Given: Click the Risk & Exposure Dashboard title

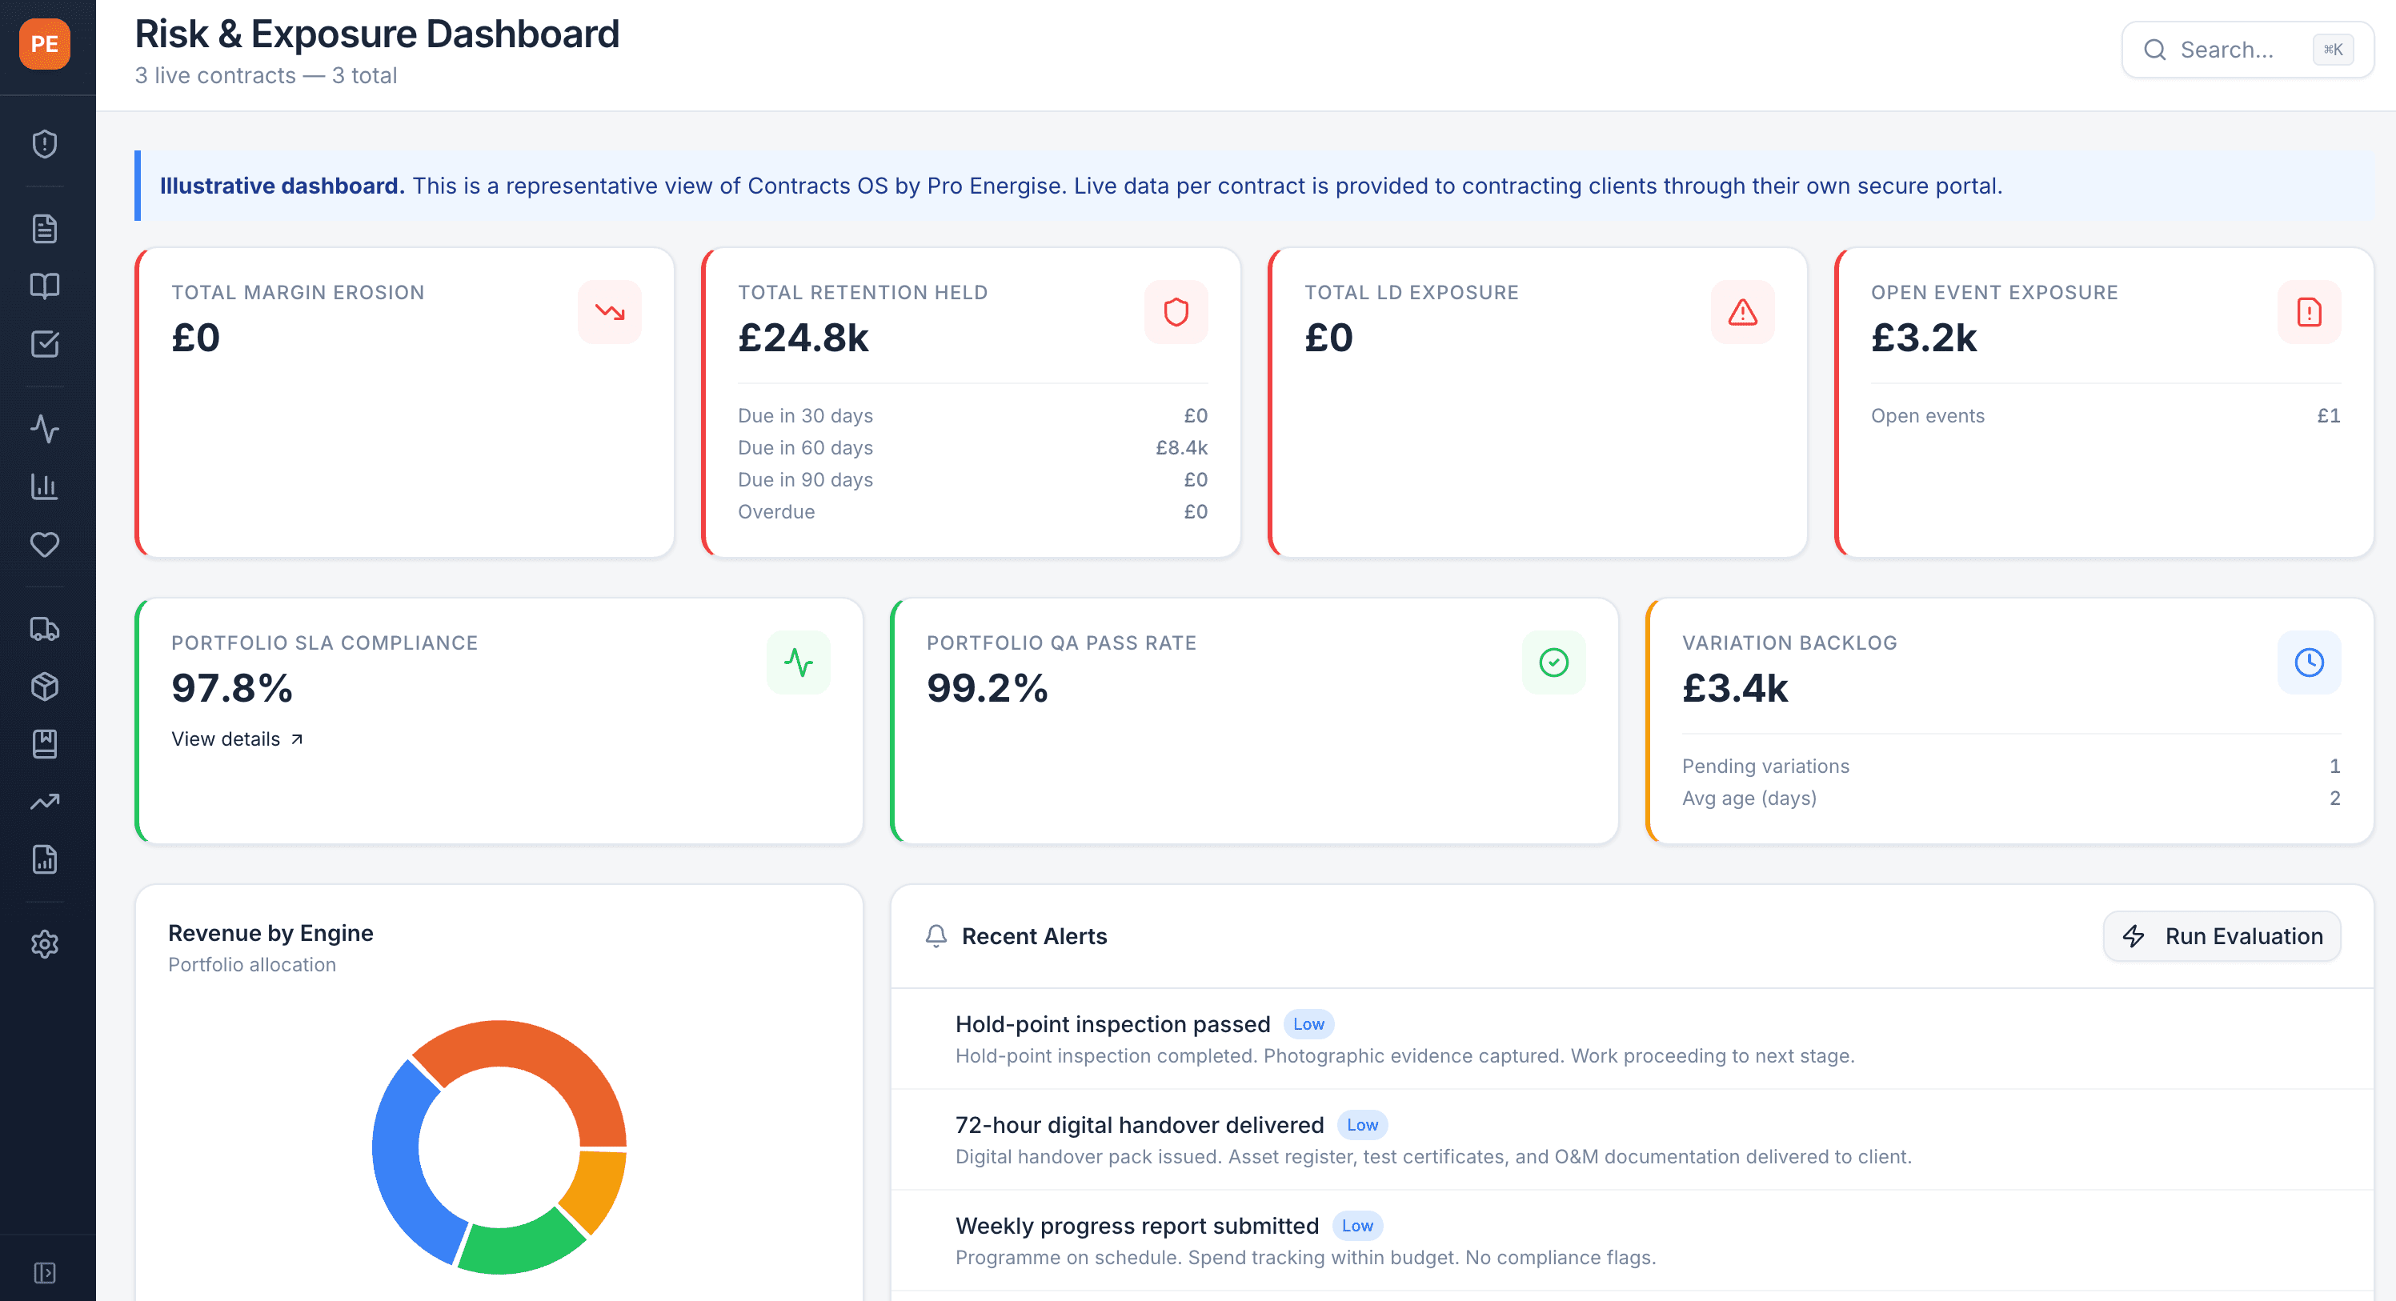Looking at the screenshot, I should [x=377, y=34].
